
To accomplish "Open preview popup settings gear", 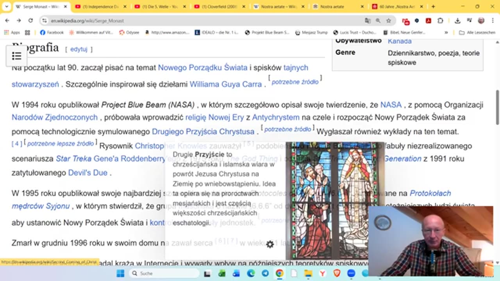I will [270, 245].
